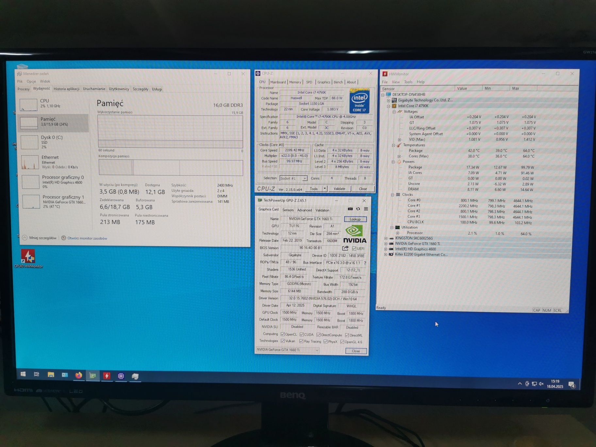Open the Tools dropdown arrow in CPU-Z
Viewport: 596px width, 447px height.
click(324, 189)
